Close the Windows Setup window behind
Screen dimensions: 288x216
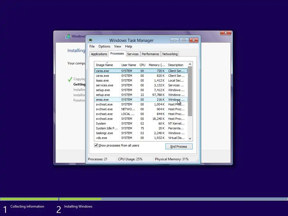tap(226, 33)
